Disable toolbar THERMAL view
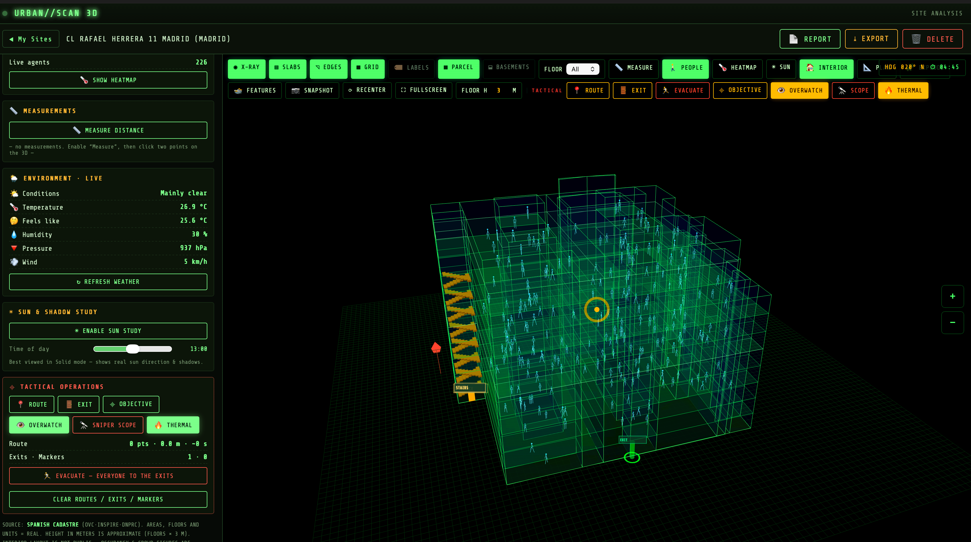This screenshot has height=542, width=971. [x=903, y=91]
